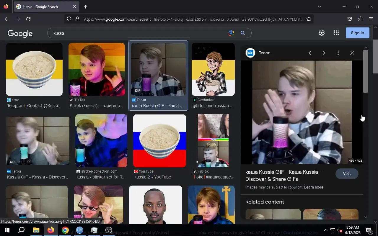This screenshot has width=378, height=236.
Task: Click the preview panel scroll down arrow
Action: (x=366, y=217)
